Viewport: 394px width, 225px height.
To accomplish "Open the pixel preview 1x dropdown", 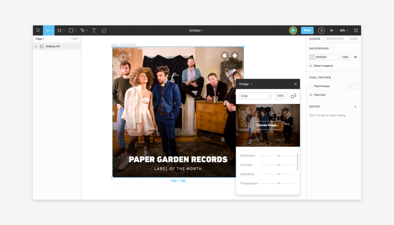I will pos(353,86).
